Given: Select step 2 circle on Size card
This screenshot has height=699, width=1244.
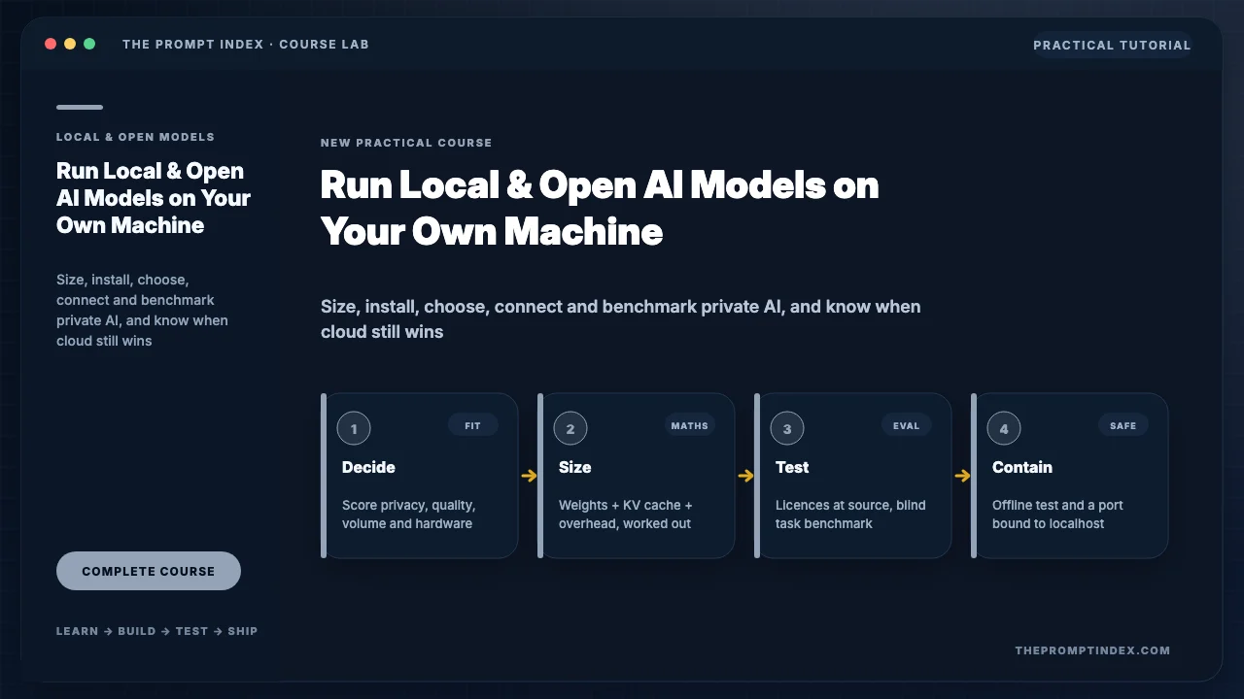Looking at the screenshot, I should pos(570,428).
